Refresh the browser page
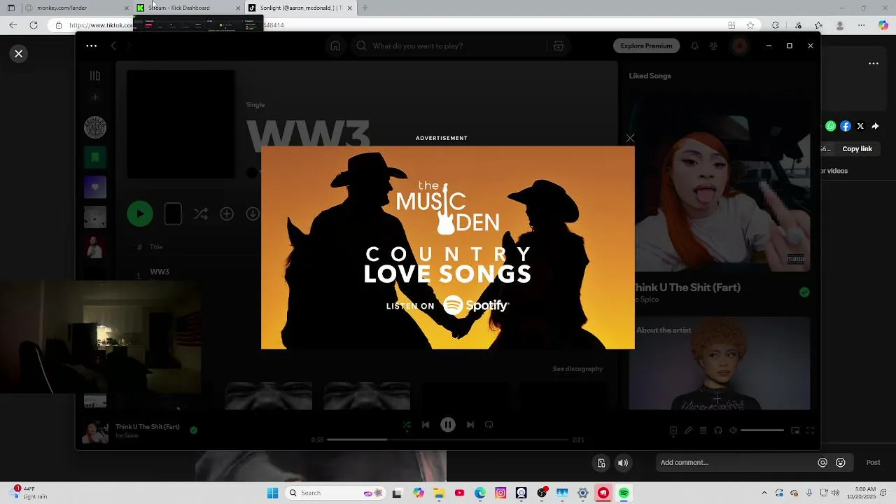896x504 pixels. 34,25
